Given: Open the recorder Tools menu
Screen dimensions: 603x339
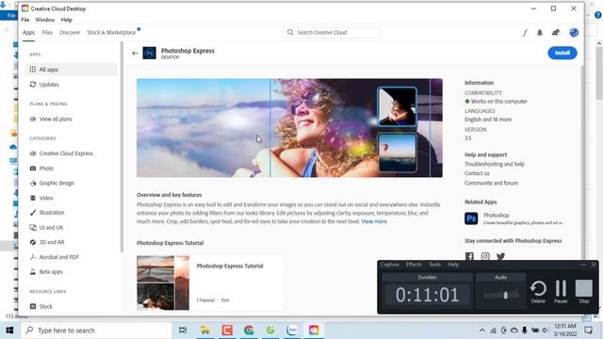Looking at the screenshot, I should (434, 265).
